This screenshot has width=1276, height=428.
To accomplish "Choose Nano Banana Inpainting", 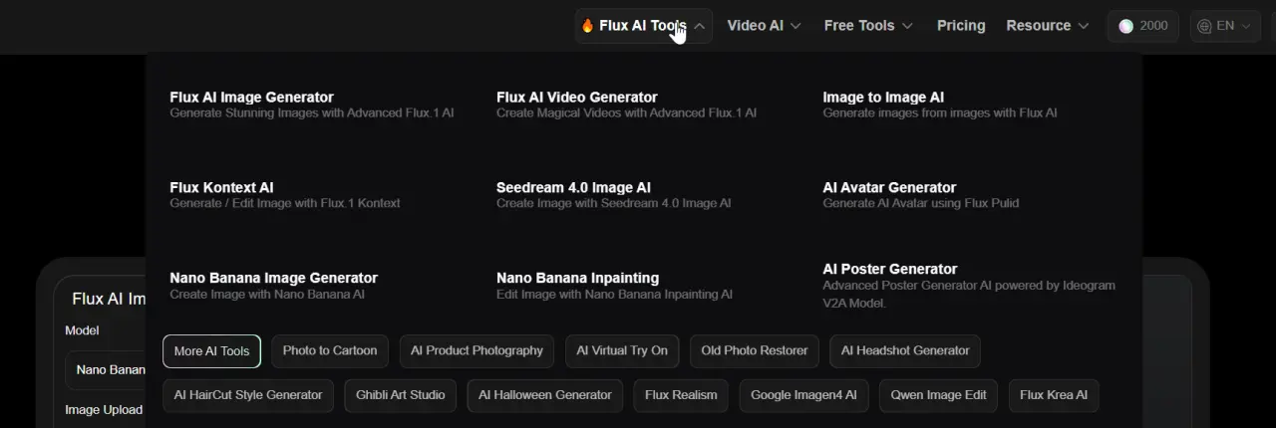I will click(x=577, y=279).
